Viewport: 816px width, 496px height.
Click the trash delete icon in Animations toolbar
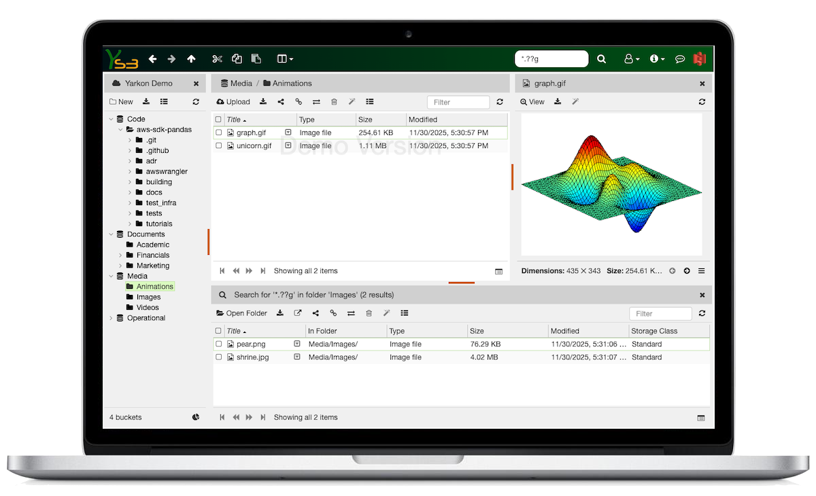(x=334, y=102)
